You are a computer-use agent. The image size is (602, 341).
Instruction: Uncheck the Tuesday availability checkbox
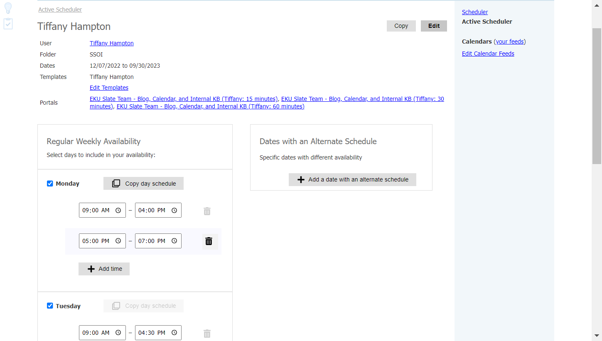(x=50, y=306)
